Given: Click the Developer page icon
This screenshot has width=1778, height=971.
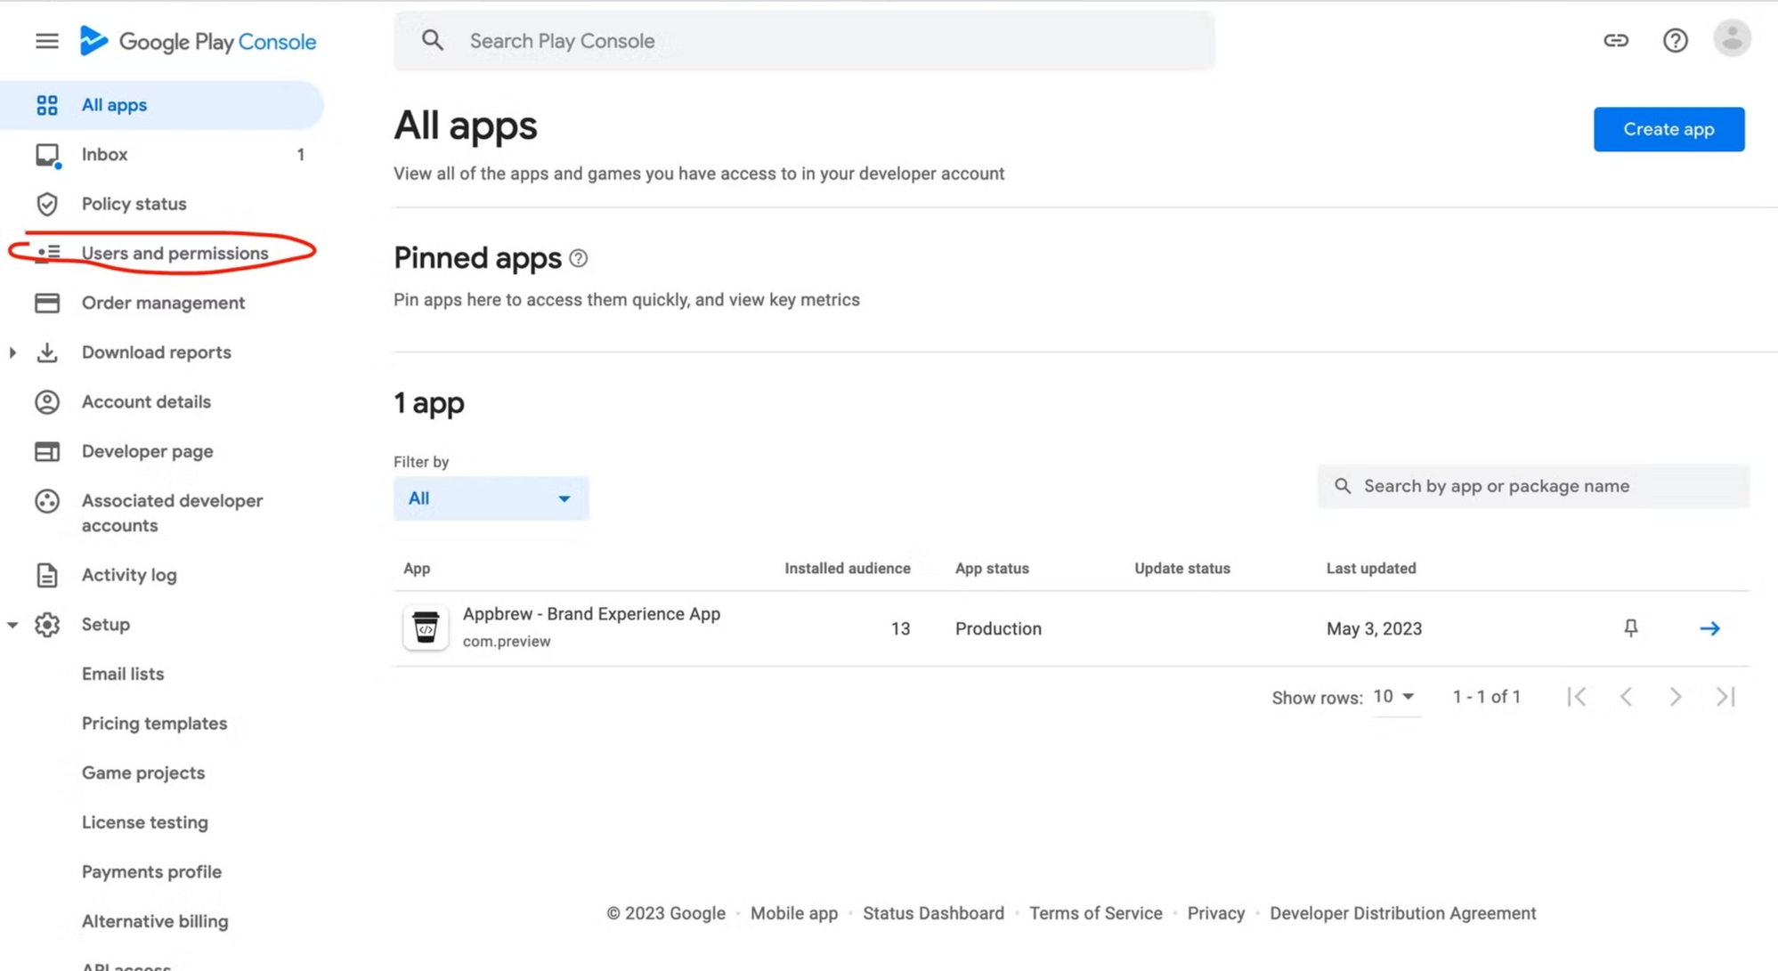Looking at the screenshot, I should 47,451.
